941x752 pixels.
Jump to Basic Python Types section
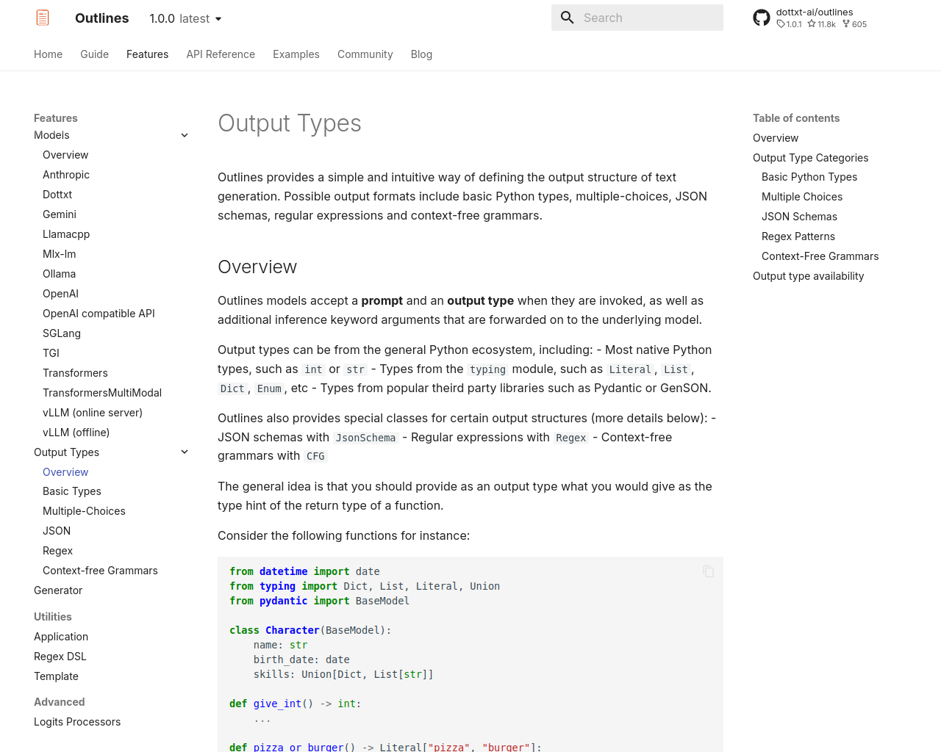pos(809,177)
